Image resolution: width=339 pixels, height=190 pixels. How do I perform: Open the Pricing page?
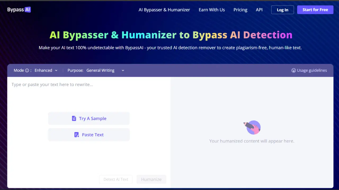pos(240,10)
